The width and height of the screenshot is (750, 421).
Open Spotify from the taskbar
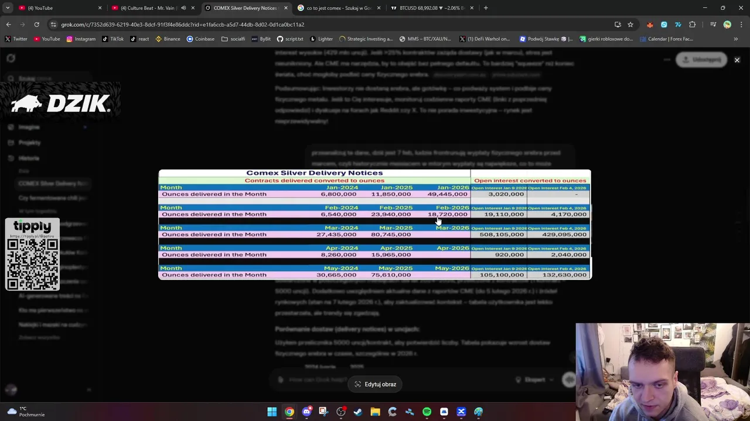click(427, 412)
